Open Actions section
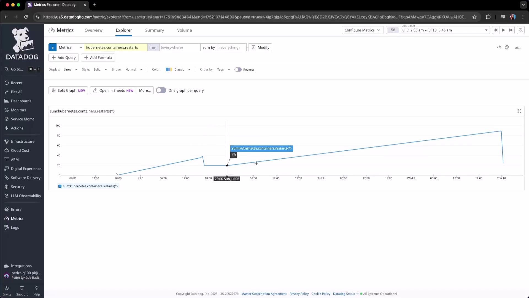 (17, 128)
